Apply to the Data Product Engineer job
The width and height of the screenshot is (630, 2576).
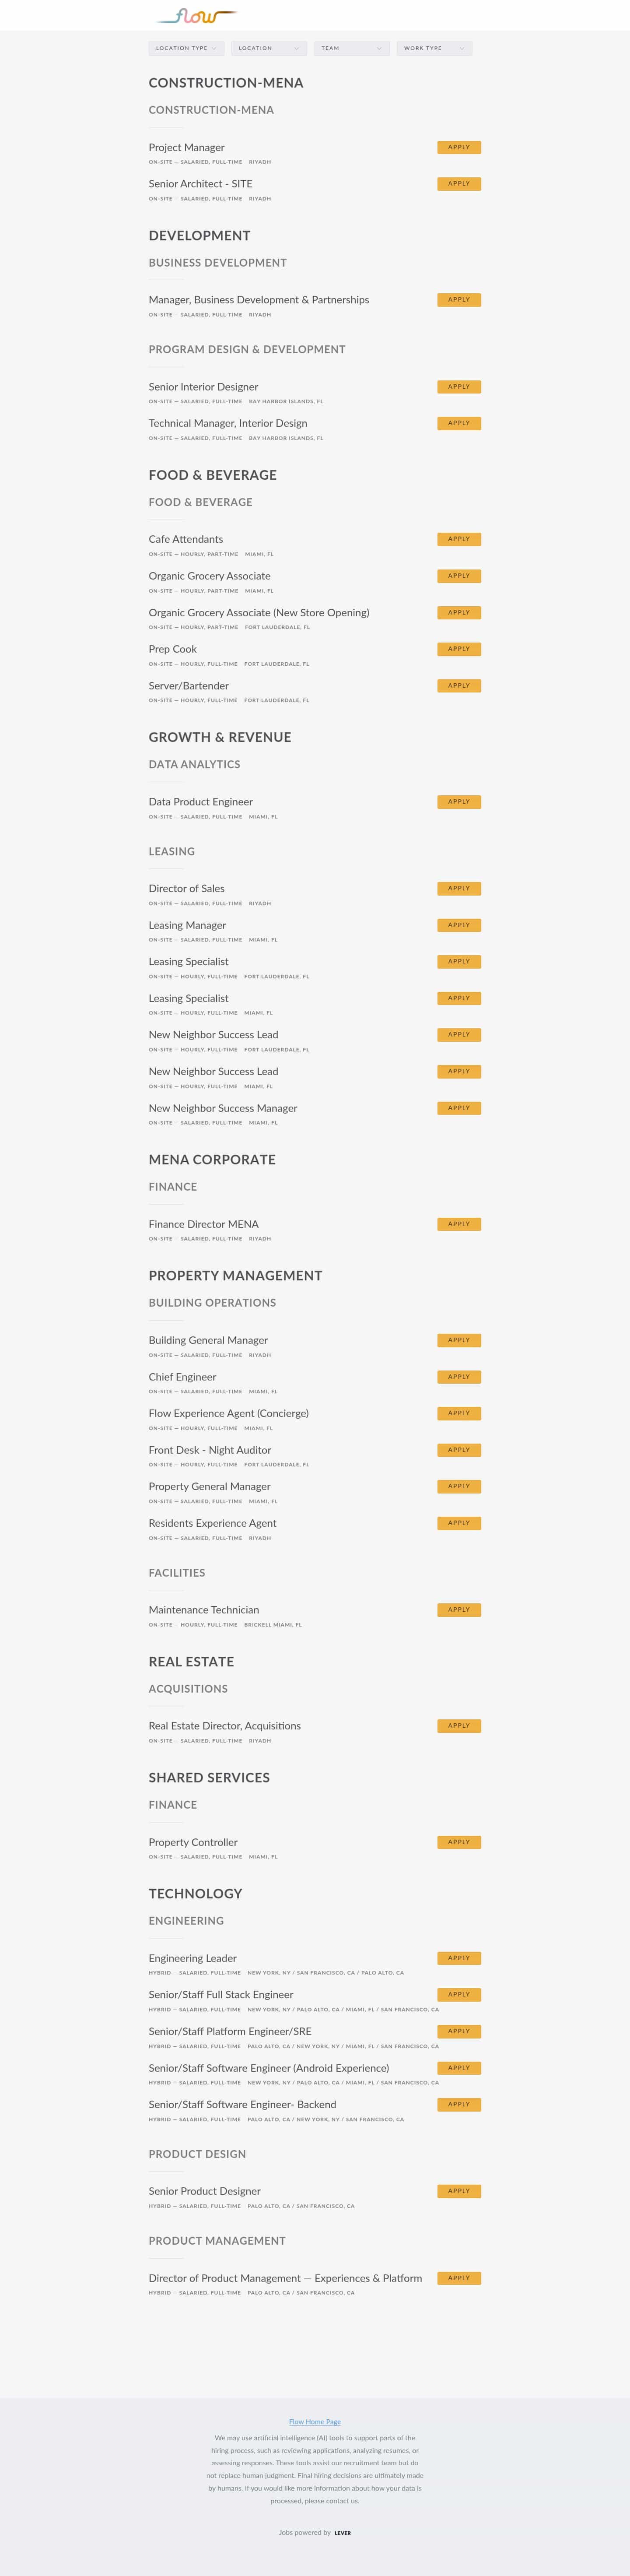(459, 802)
